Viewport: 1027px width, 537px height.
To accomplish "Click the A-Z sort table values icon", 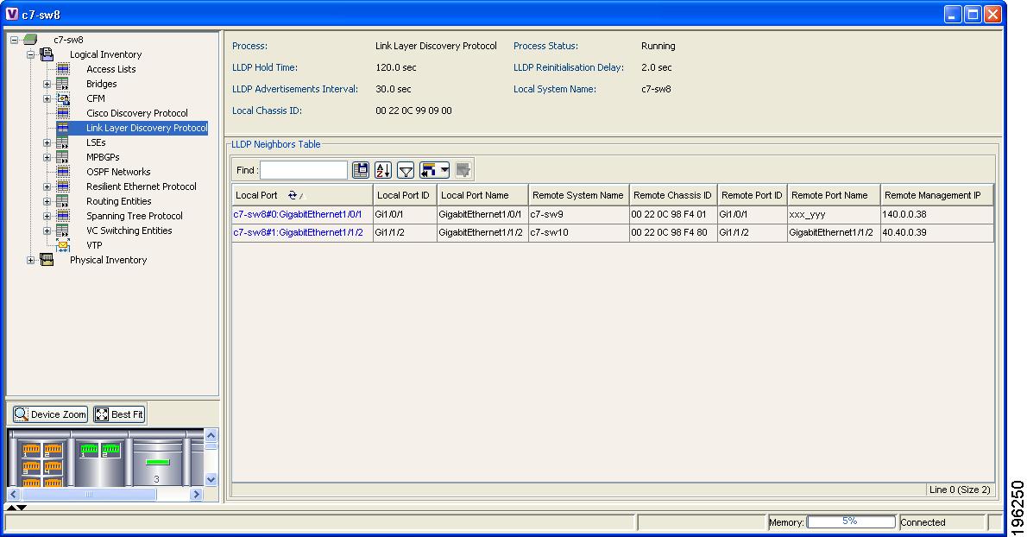I will [x=383, y=170].
